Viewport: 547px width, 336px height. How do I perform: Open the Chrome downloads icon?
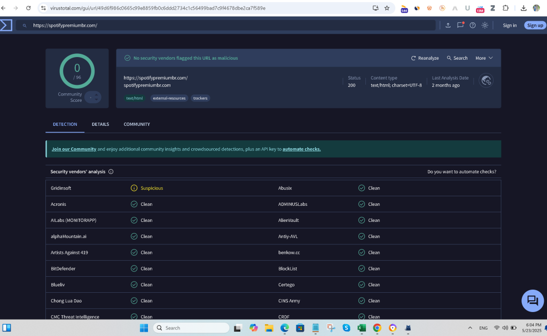(x=523, y=8)
